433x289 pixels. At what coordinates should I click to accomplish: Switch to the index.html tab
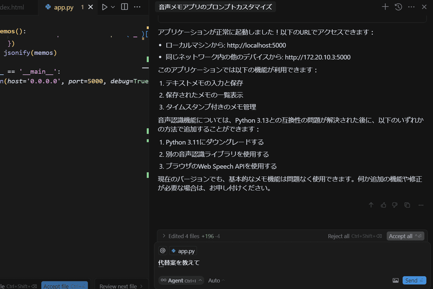(x=12, y=7)
